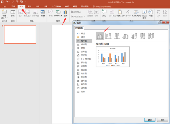Switch to the Design (设计) tab
The height and width of the screenshot is (124, 170).
29,6
